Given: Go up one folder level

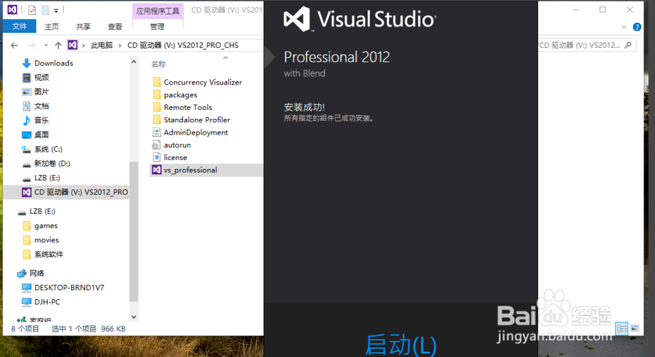Looking at the screenshot, I should tap(58, 45).
